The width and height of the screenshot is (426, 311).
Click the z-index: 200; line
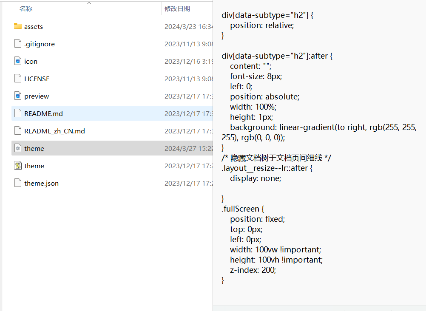click(x=253, y=270)
